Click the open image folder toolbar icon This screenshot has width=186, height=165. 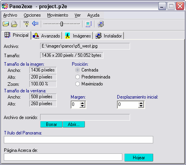[x=6, y=24]
